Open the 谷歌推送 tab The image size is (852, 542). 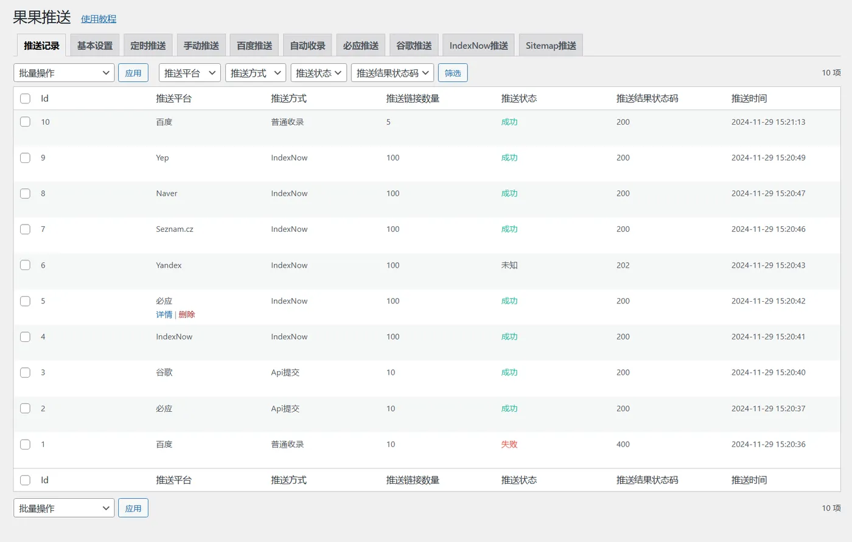414,46
